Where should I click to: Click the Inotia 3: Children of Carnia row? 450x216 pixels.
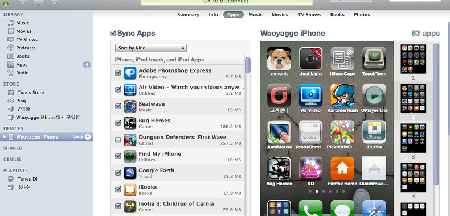(178, 206)
